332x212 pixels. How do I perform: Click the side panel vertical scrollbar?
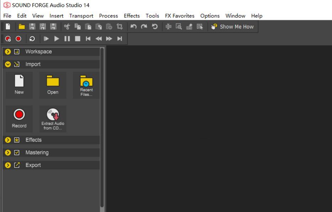click(x=102, y=127)
